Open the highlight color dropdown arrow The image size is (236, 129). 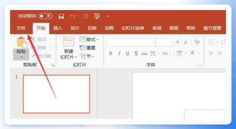pos(186,53)
